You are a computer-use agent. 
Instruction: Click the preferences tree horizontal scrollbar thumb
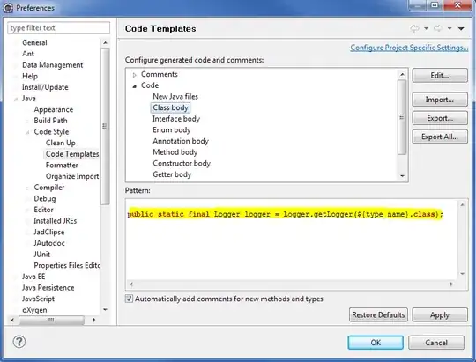tap(51, 320)
